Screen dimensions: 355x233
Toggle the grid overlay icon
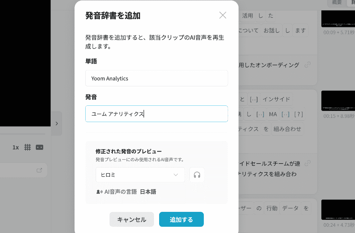click(28, 147)
